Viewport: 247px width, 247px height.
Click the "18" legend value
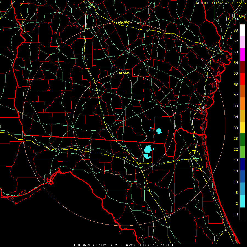[x=236, y=160]
